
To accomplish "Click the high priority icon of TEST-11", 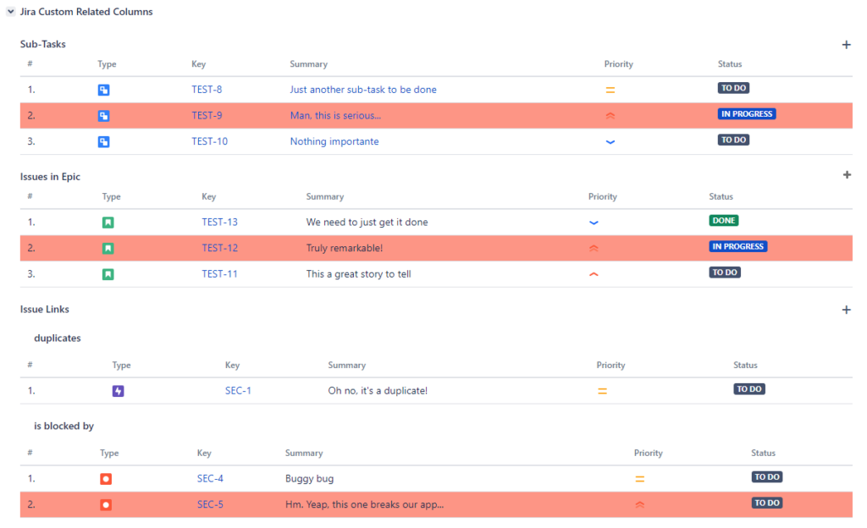I will (594, 274).
